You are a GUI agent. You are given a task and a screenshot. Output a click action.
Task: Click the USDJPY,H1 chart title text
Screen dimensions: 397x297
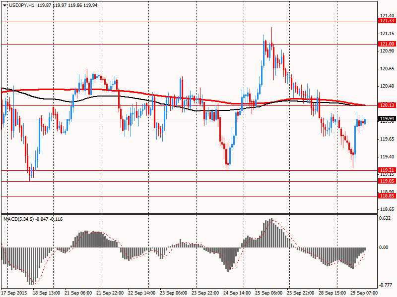[x=20, y=4]
